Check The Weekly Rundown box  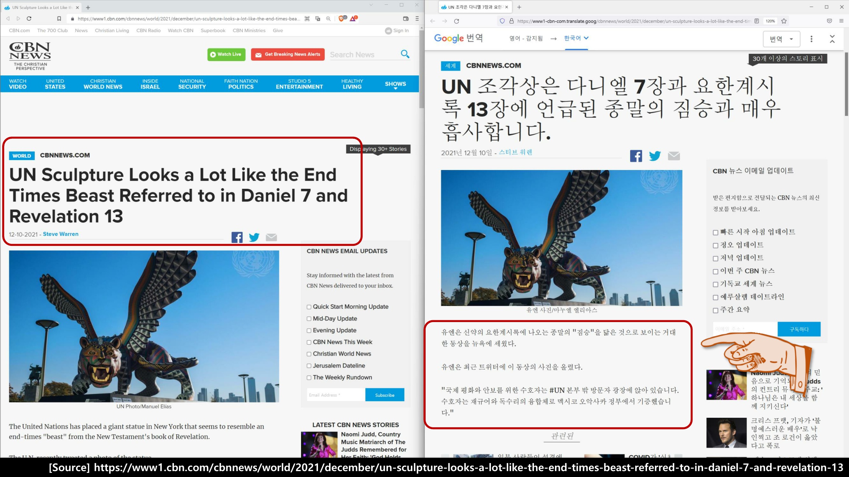(309, 378)
